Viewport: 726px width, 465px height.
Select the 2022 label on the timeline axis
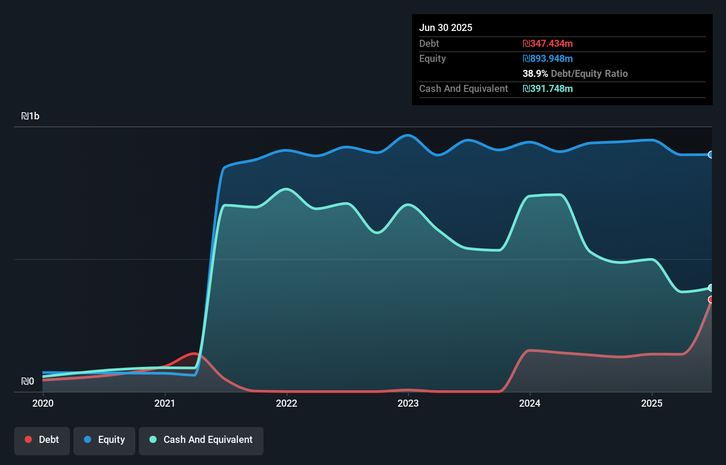[287, 403]
